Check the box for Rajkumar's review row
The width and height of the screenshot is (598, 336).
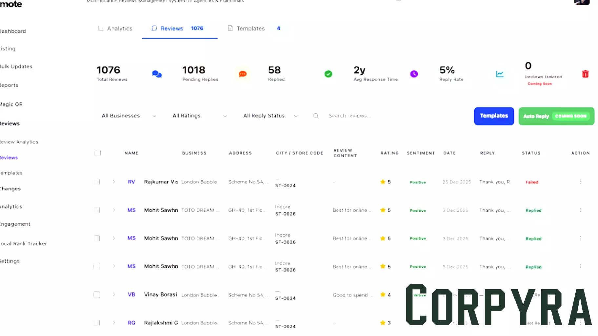click(x=97, y=182)
